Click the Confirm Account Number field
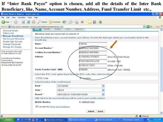This screenshot has width=163, height=122. [93, 52]
